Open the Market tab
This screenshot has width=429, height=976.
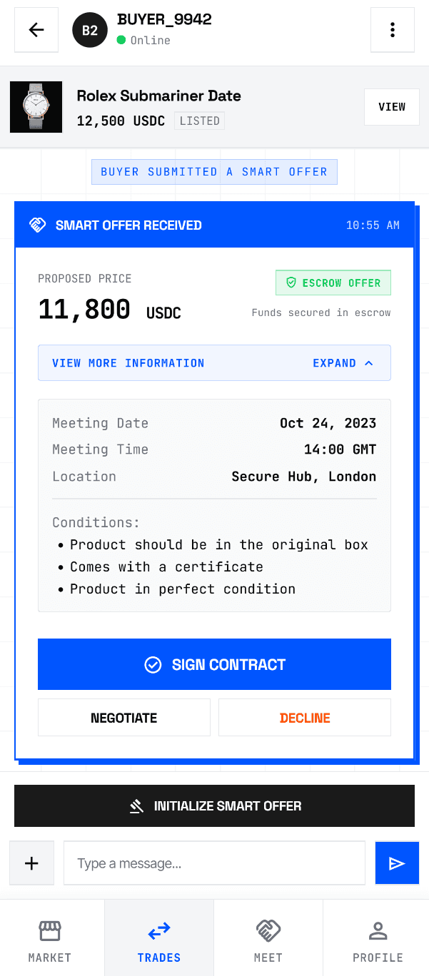[49, 937]
